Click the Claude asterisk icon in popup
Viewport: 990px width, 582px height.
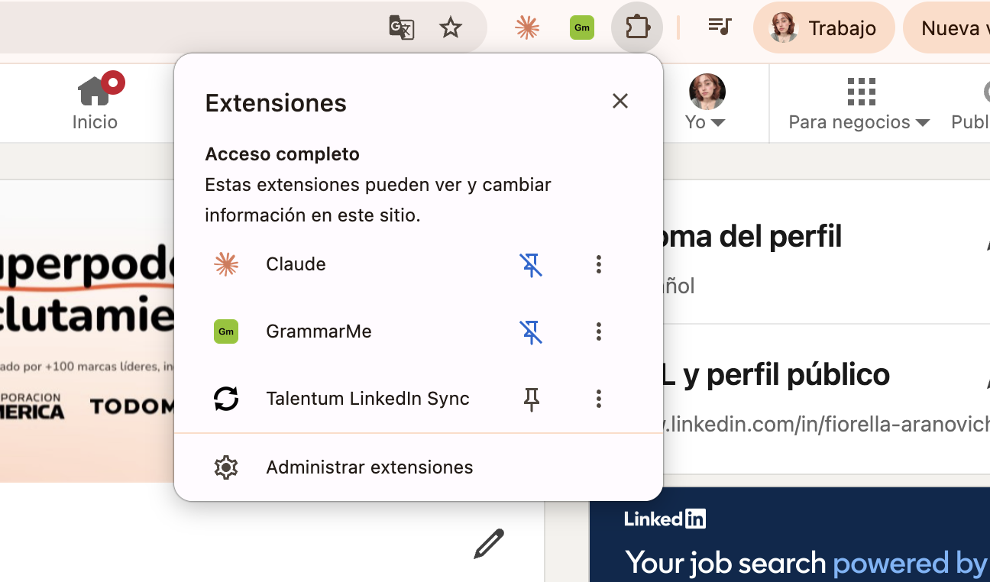[x=226, y=264]
